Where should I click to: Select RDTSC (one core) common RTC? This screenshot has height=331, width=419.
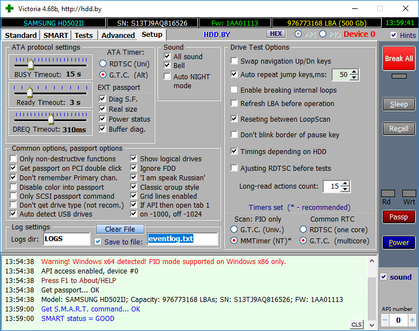click(x=303, y=229)
